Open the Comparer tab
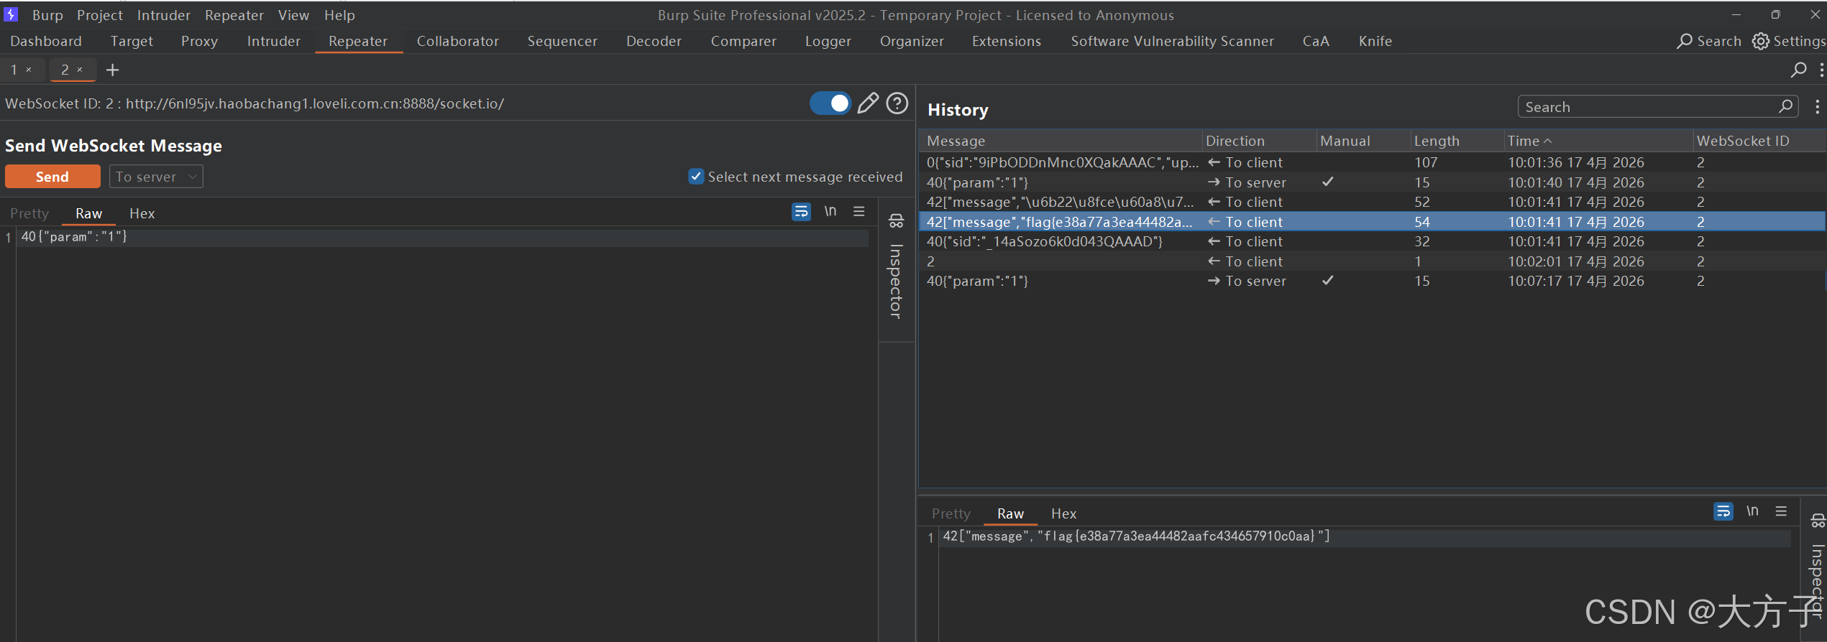The width and height of the screenshot is (1827, 642). [743, 41]
